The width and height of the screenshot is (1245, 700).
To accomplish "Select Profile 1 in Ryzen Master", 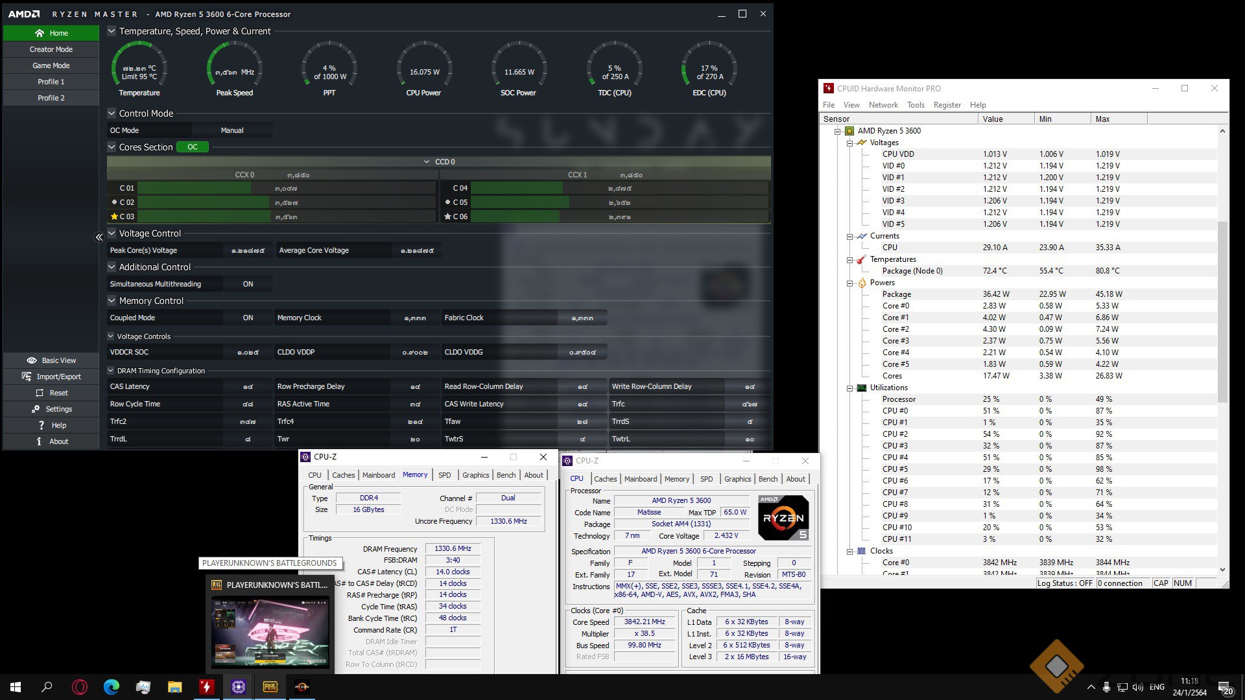I will tap(51, 82).
